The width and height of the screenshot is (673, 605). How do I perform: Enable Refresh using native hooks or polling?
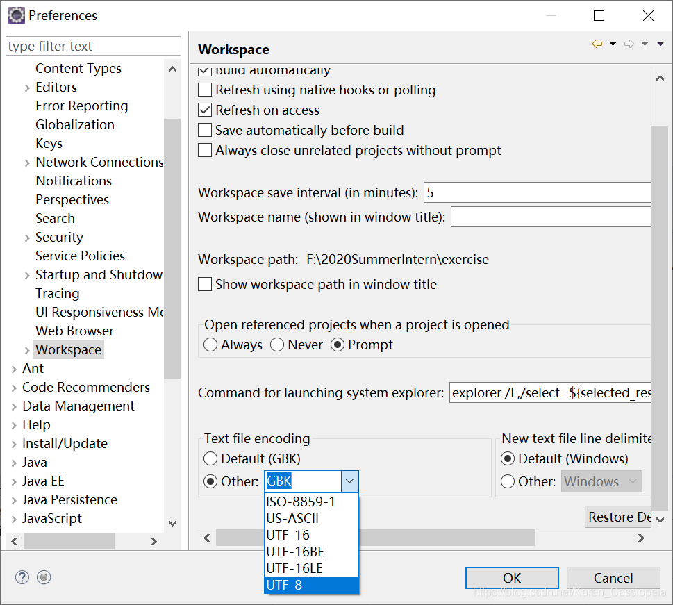click(205, 90)
